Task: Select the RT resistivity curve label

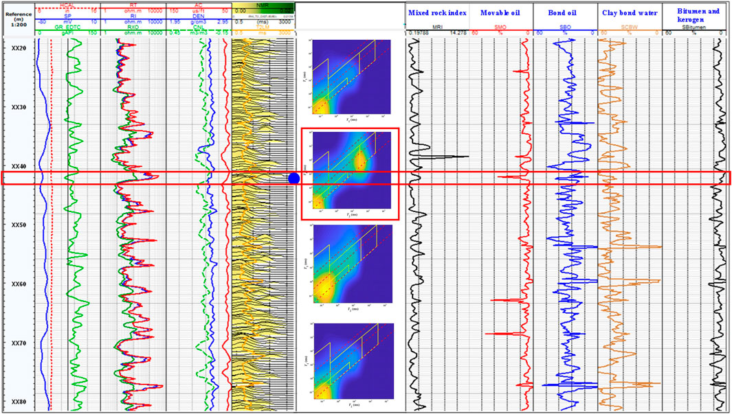Action: [133, 4]
